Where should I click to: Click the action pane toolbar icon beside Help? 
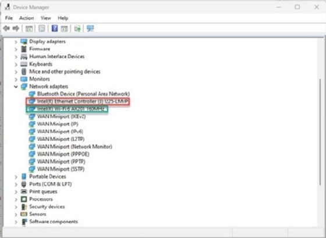click(x=64, y=29)
